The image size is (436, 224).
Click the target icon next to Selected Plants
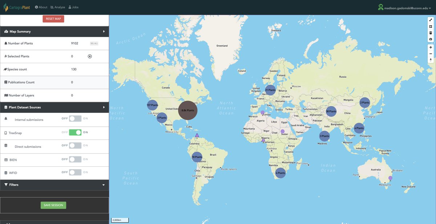89,56
